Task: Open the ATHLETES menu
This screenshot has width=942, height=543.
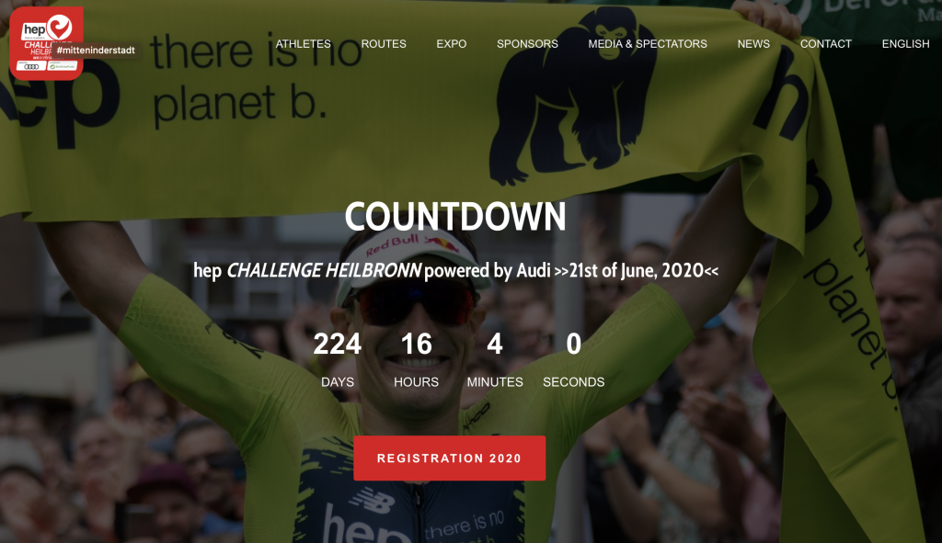Action: (x=303, y=44)
